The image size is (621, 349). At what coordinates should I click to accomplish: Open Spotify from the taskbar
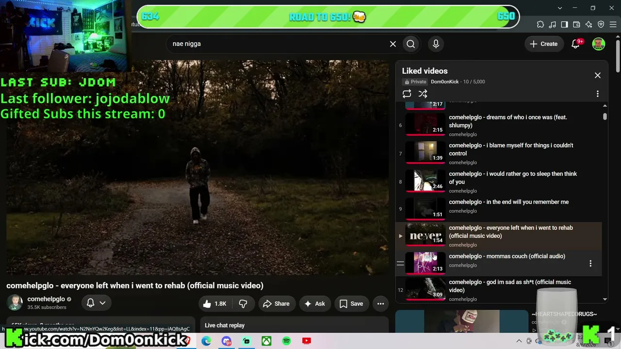286,341
